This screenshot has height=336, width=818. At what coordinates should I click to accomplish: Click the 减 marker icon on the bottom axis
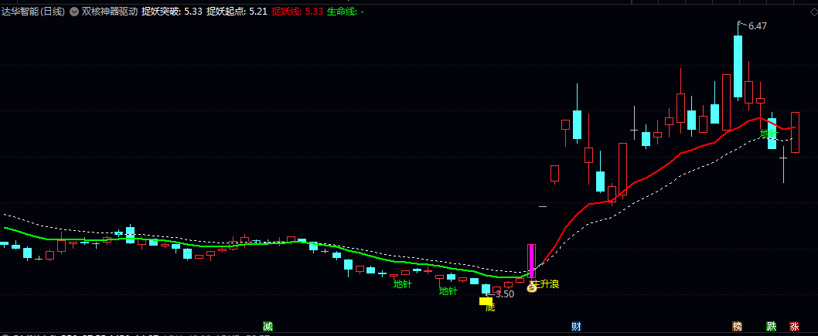[268, 327]
